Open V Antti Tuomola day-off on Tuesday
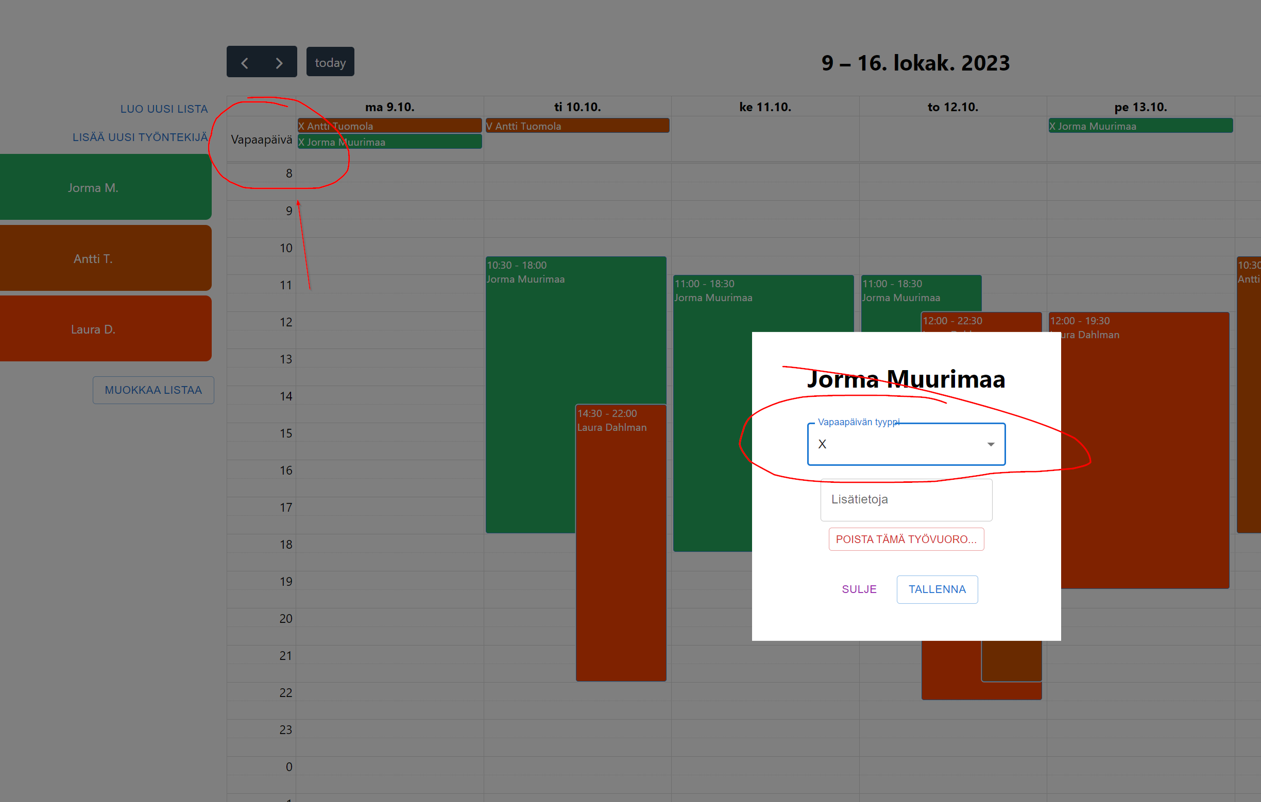This screenshot has width=1261, height=802. 577,126
